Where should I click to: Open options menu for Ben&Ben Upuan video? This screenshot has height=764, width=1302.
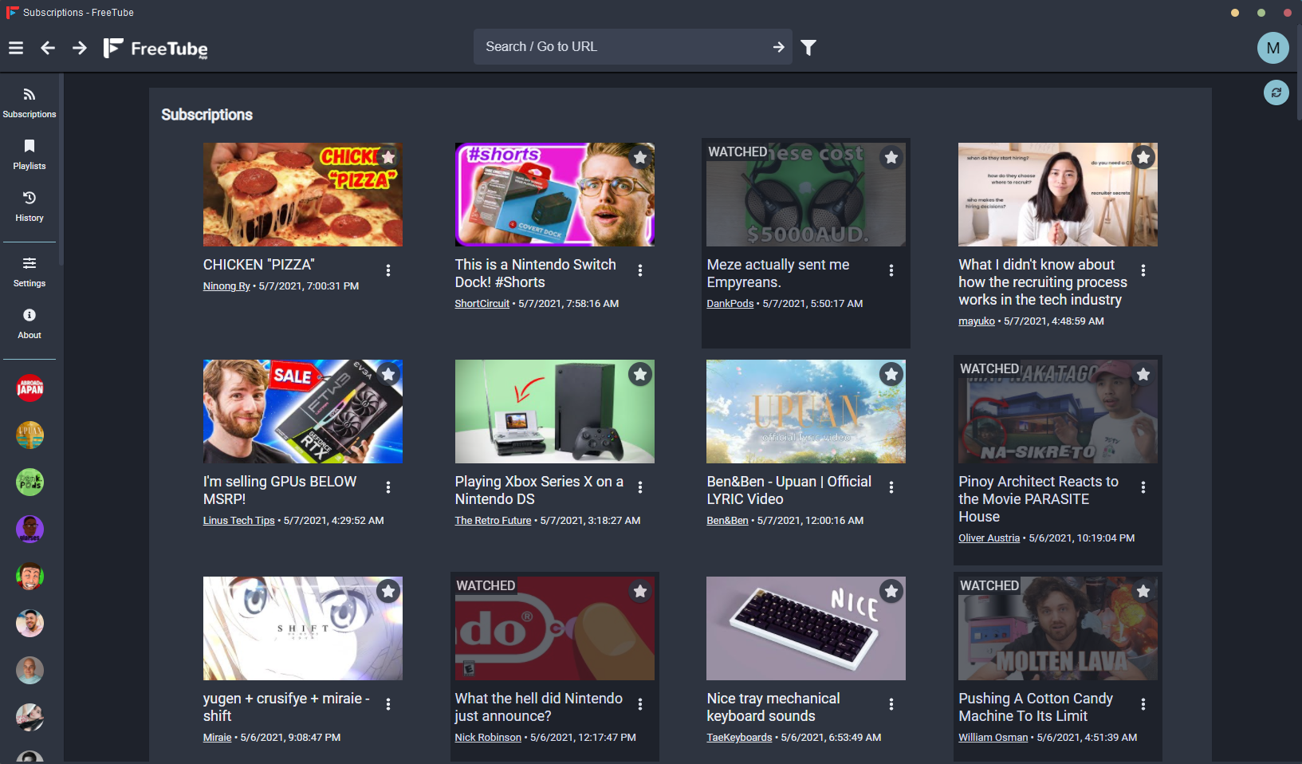pos(891,487)
